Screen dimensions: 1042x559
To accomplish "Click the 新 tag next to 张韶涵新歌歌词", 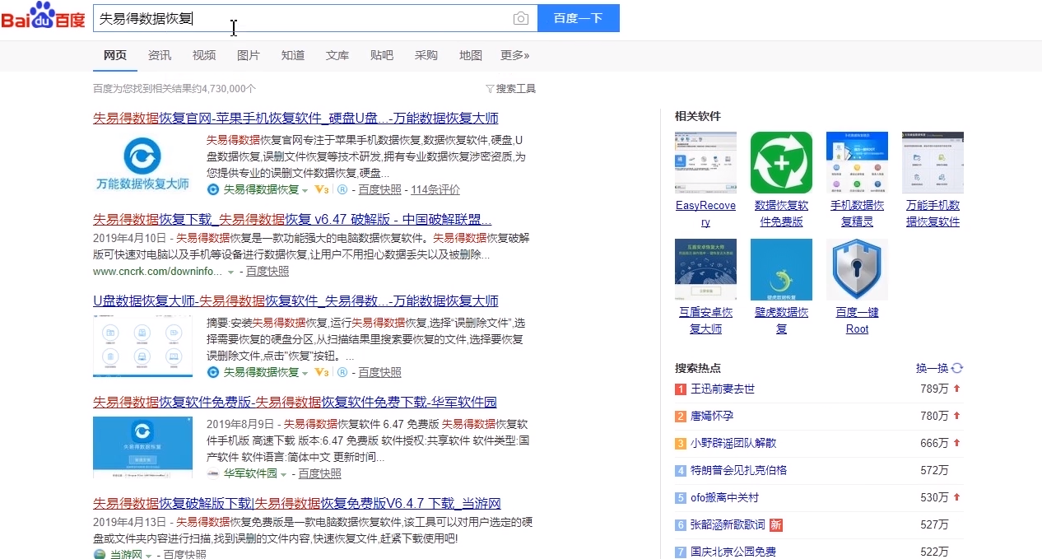I will pyautogui.click(x=776, y=524).
